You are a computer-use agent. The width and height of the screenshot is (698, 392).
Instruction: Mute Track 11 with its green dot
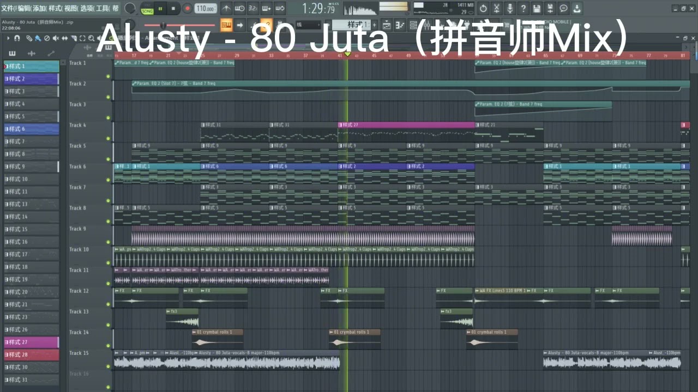(109, 284)
